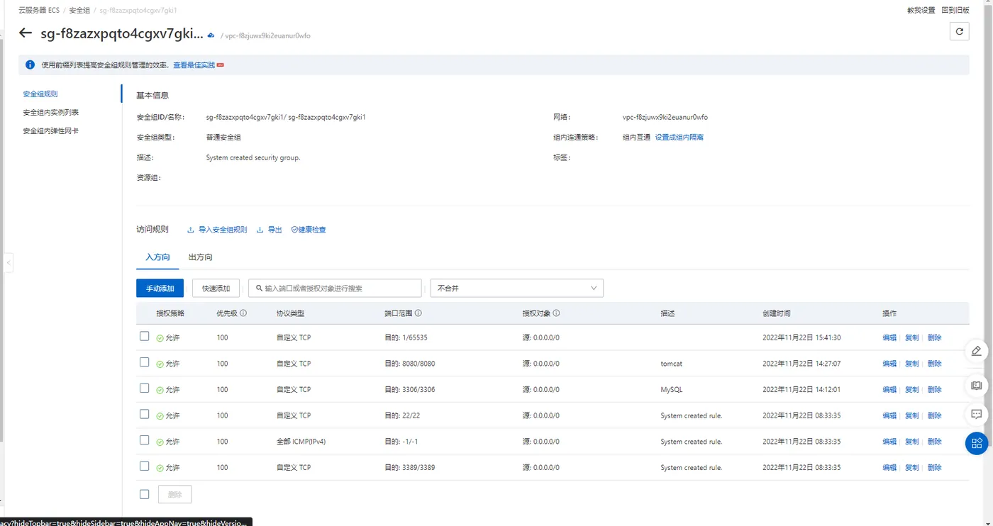Click the red badge after 查看最佳实践
Screen dimensions: 993x526
click(221, 65)
